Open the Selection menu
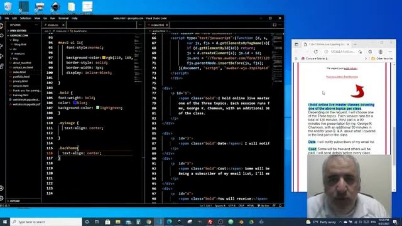The width and height of the screenshot is (402, 226). (25, 18)
